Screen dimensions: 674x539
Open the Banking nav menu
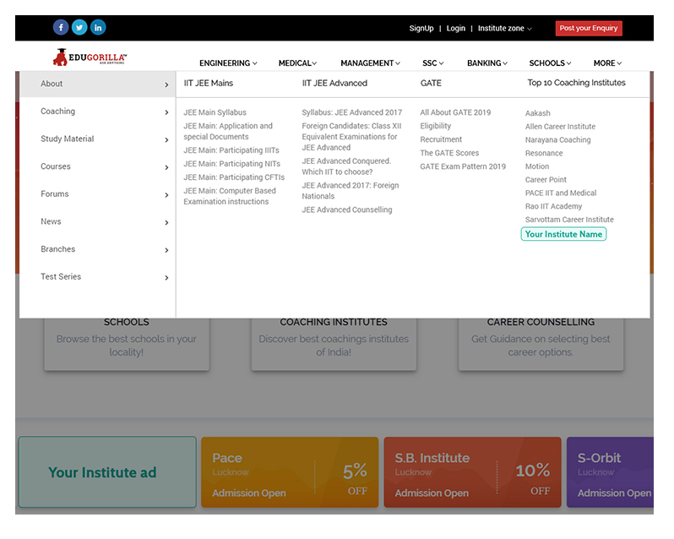click(x=487, y=63)
